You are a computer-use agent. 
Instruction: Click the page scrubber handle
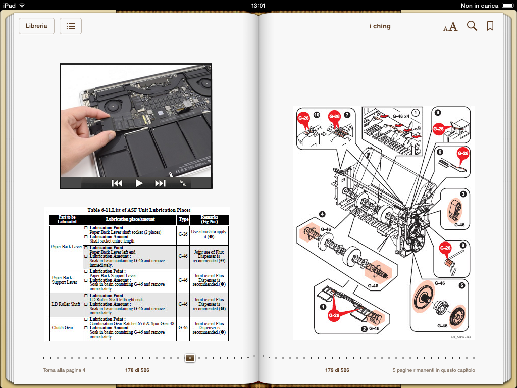(x=190, y=358)
